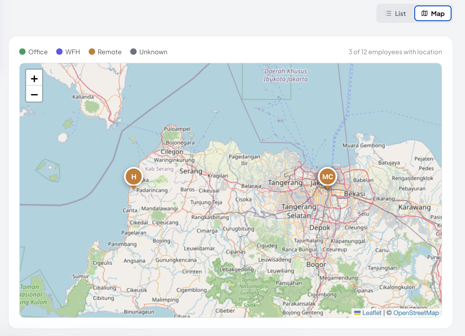Click the gray Unknown legend dot
This screenshot has height=336, width=465.
(133, 52)
